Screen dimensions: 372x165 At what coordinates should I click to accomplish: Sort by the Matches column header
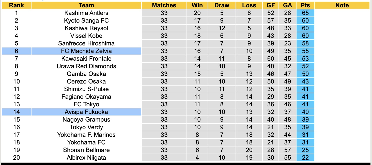[x=164, y=5]
